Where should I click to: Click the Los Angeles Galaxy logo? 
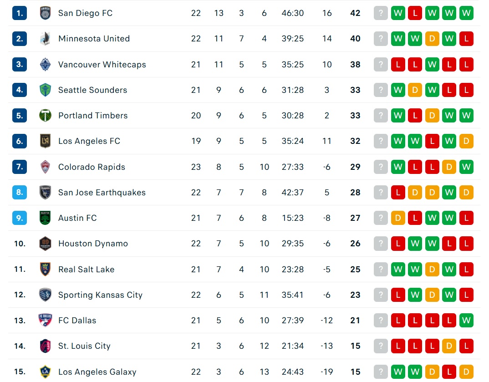click(x=45, y=372)
